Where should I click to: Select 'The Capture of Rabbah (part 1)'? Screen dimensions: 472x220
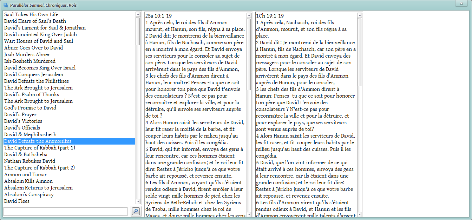(x=69, y=148)
